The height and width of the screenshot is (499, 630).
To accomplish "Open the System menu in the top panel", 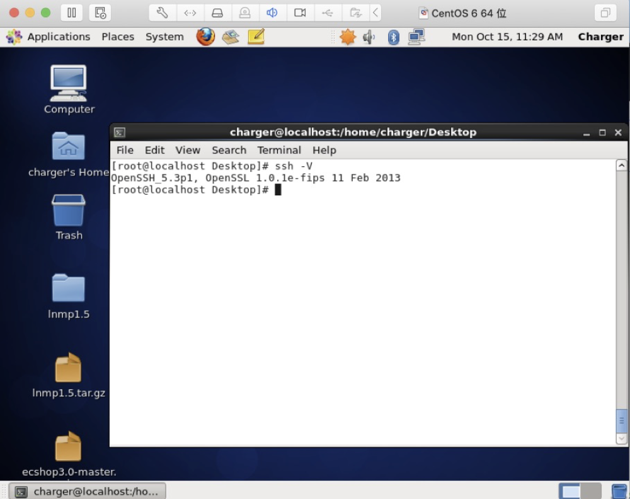I will (164, 37).
